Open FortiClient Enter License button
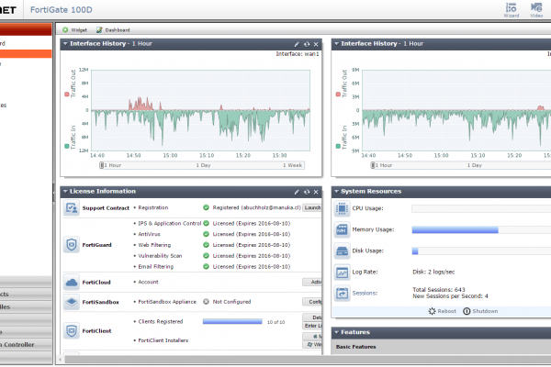The height and width of the screenshot is (367, 551). point(312,326)
